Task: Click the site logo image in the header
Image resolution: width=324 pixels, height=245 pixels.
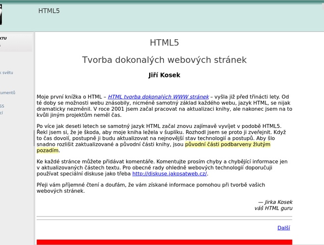Action: coord(1,15)
